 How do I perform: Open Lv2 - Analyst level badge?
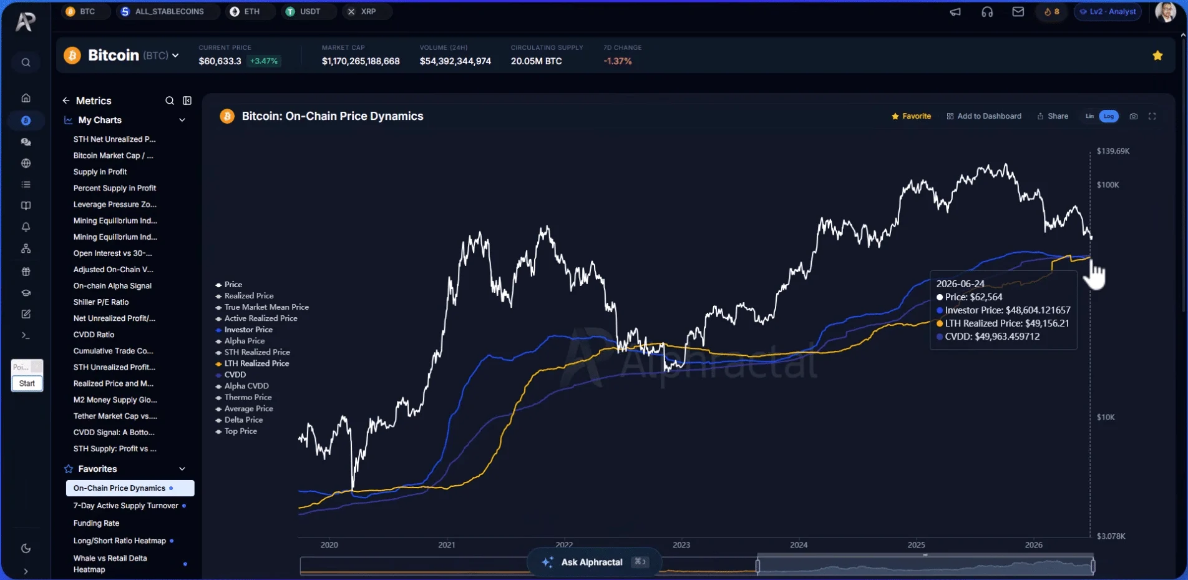coord(1108,12)
